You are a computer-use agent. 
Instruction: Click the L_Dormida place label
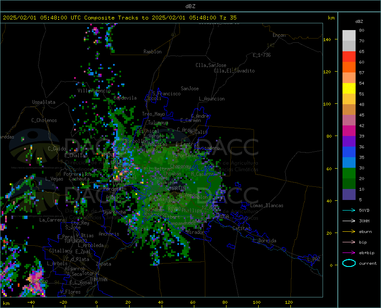point(264,241)
